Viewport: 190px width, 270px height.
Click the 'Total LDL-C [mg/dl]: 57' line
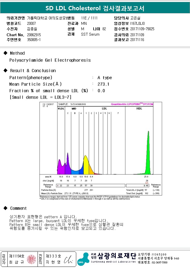click(x=137, y=190)
